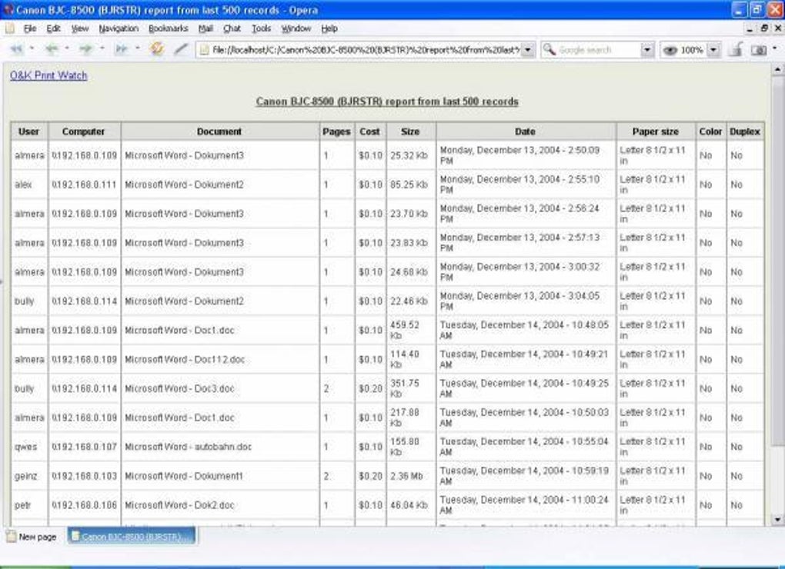
Task: Click the Cost column header
Action: click(370, 131)
